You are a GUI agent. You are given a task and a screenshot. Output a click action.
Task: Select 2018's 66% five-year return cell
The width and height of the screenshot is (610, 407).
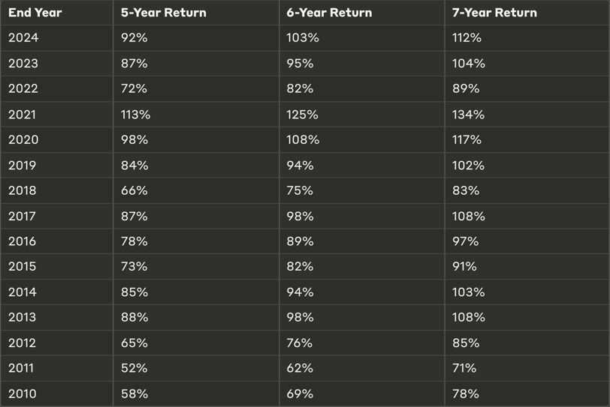point(134,190)
